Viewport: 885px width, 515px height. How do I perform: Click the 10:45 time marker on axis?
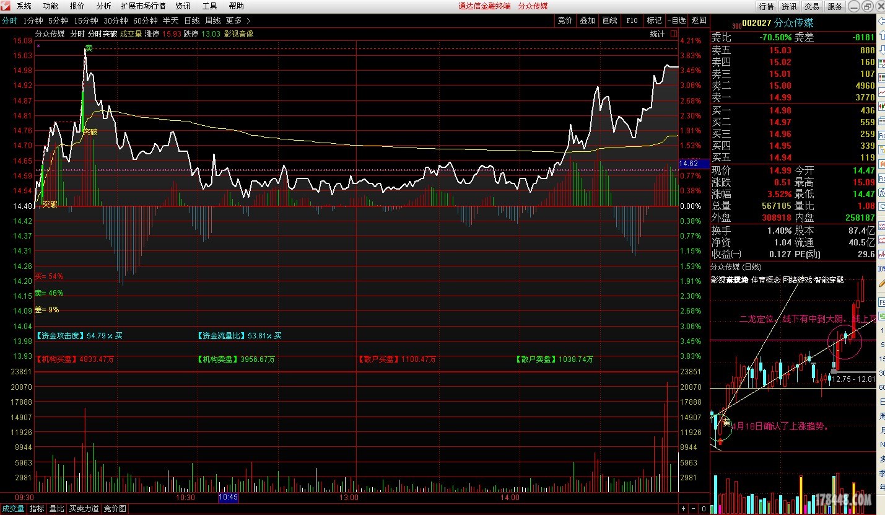[x=229, y=498]
